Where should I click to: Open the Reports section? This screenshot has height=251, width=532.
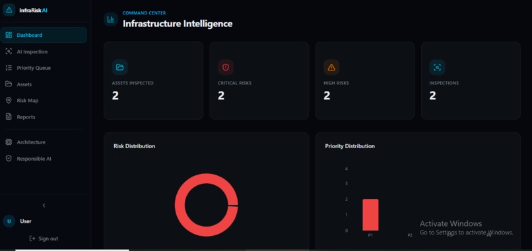tap(44, 117)
